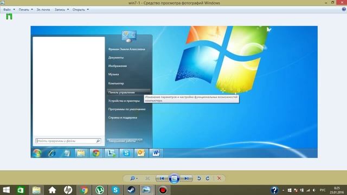This screenshot has height=195, width=347.
Task: Click the Windows logo tray icon
Action: (x=290, y=190)
